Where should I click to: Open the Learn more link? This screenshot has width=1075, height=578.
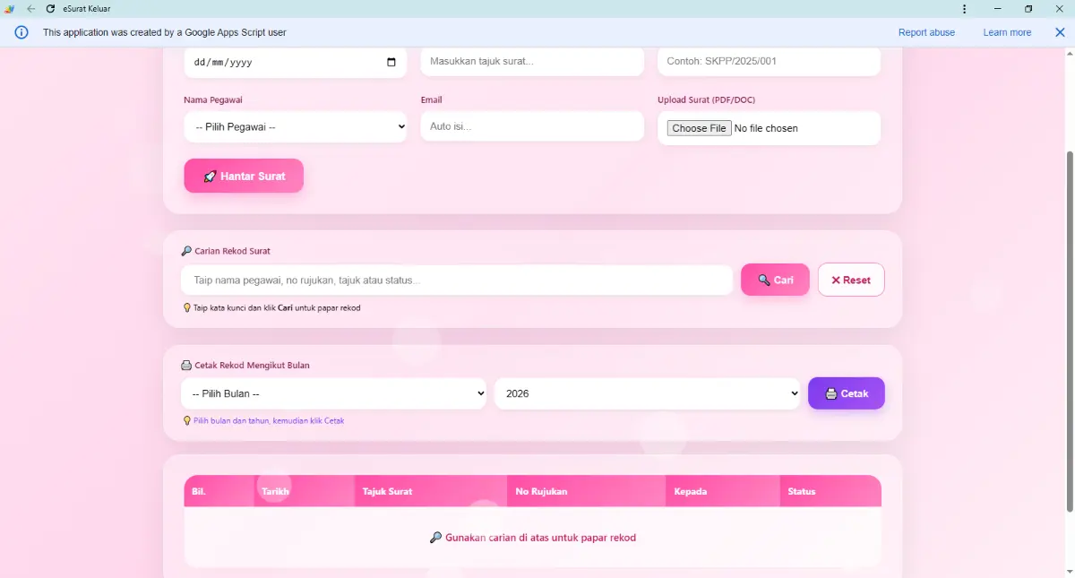pos(1007,32)
